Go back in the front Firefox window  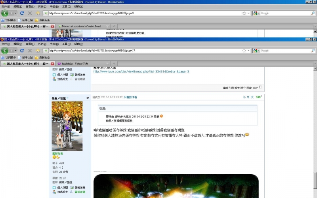[5, 51]
